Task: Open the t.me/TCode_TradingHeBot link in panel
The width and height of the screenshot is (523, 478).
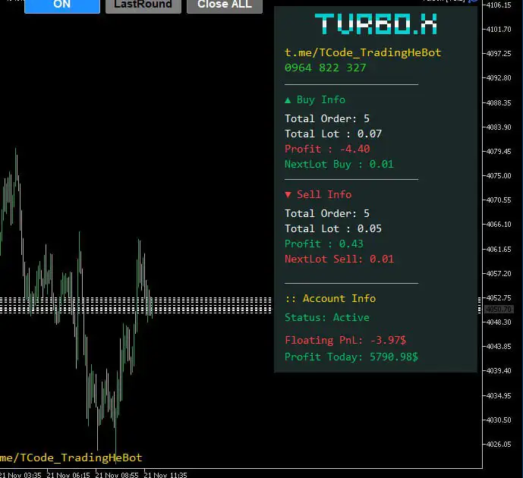Action: tap(363, 52)
